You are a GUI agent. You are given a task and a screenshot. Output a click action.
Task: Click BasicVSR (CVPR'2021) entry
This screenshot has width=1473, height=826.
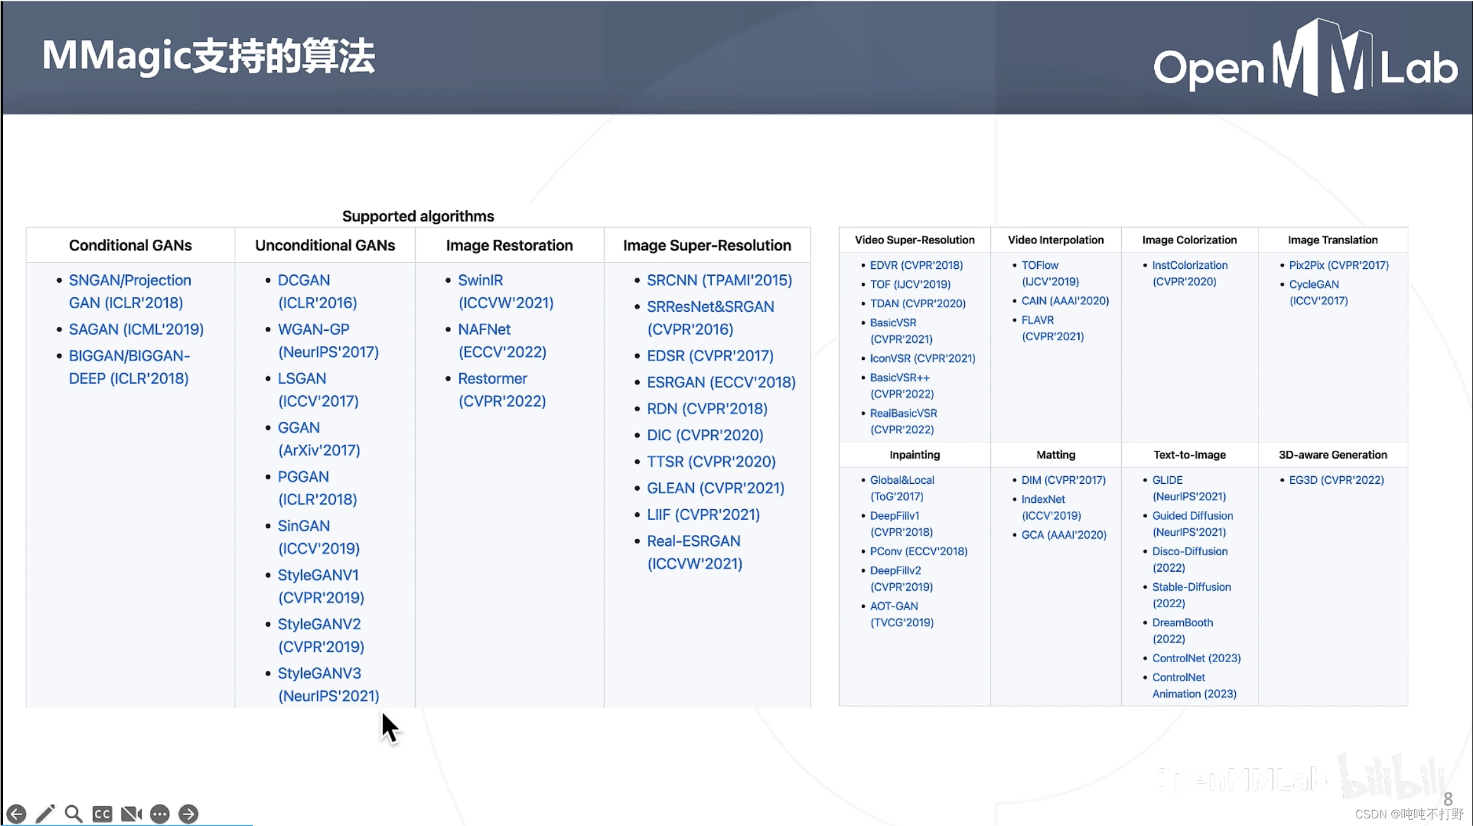901,331
